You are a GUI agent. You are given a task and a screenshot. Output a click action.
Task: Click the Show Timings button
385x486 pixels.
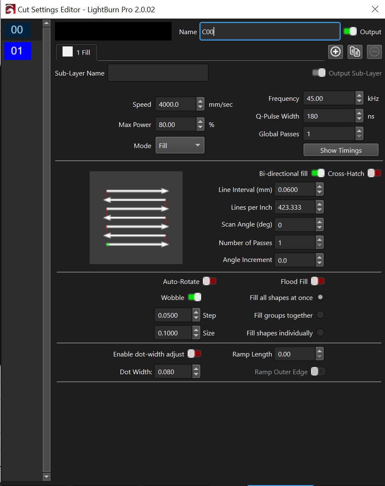click(341, 150)
